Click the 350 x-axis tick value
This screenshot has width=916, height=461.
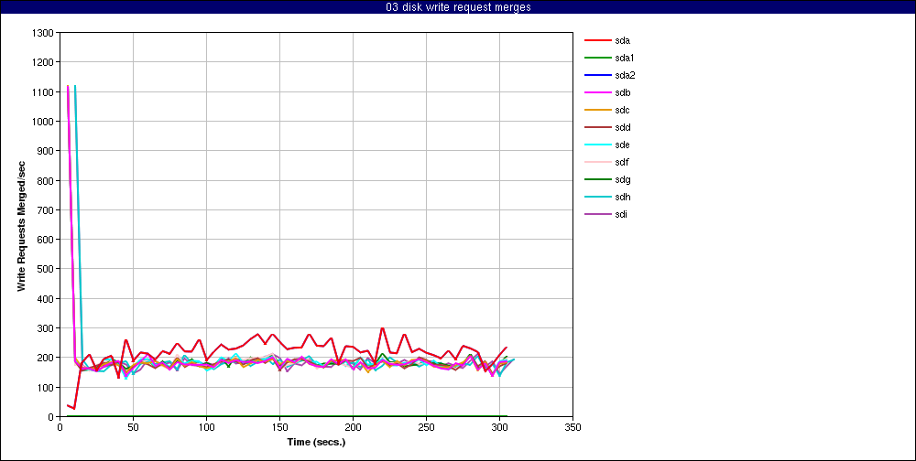click(573, 428)
